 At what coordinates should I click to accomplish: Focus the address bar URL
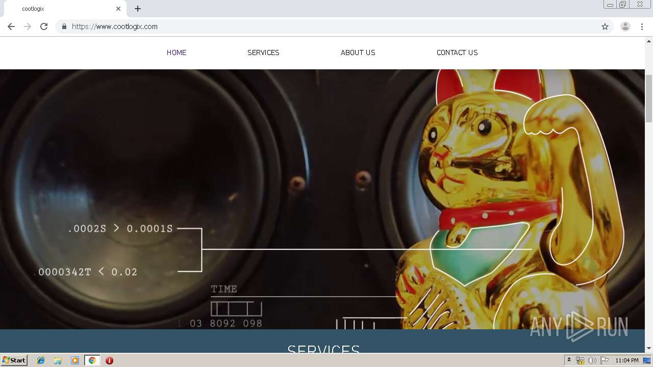click(334, 27)
